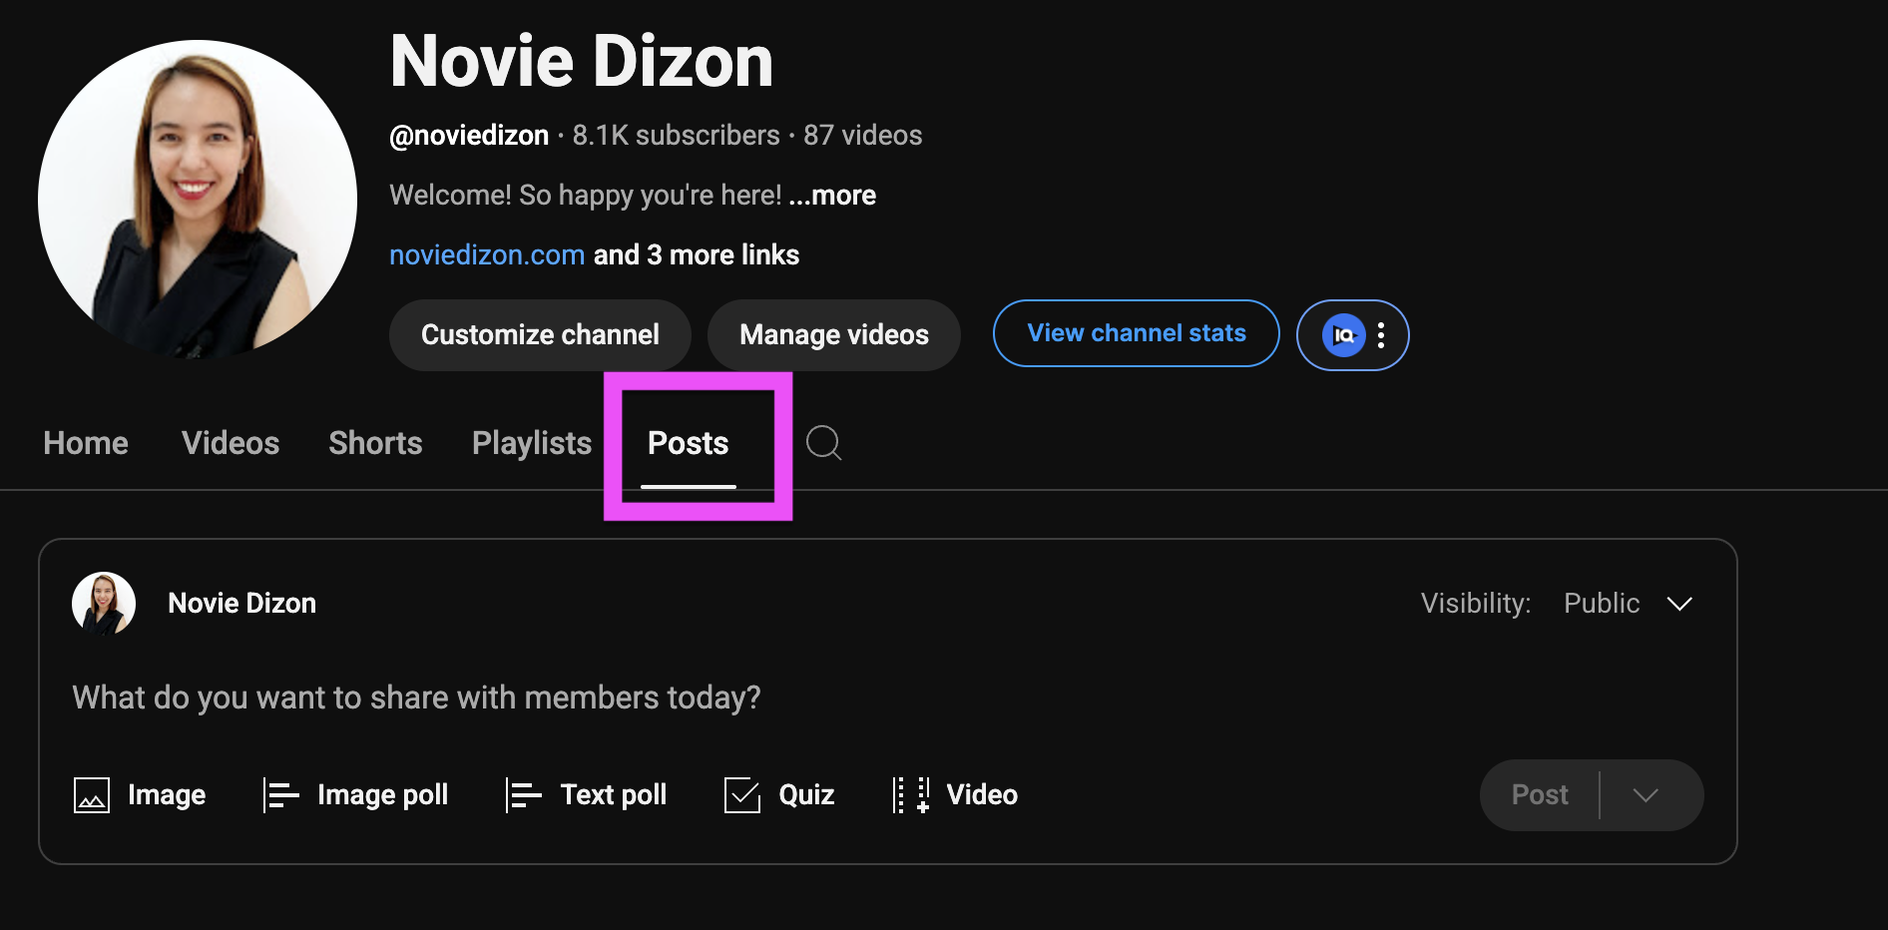Screen dimensions: 1888x930
Task: Add an image to the post
Action: 140,795
